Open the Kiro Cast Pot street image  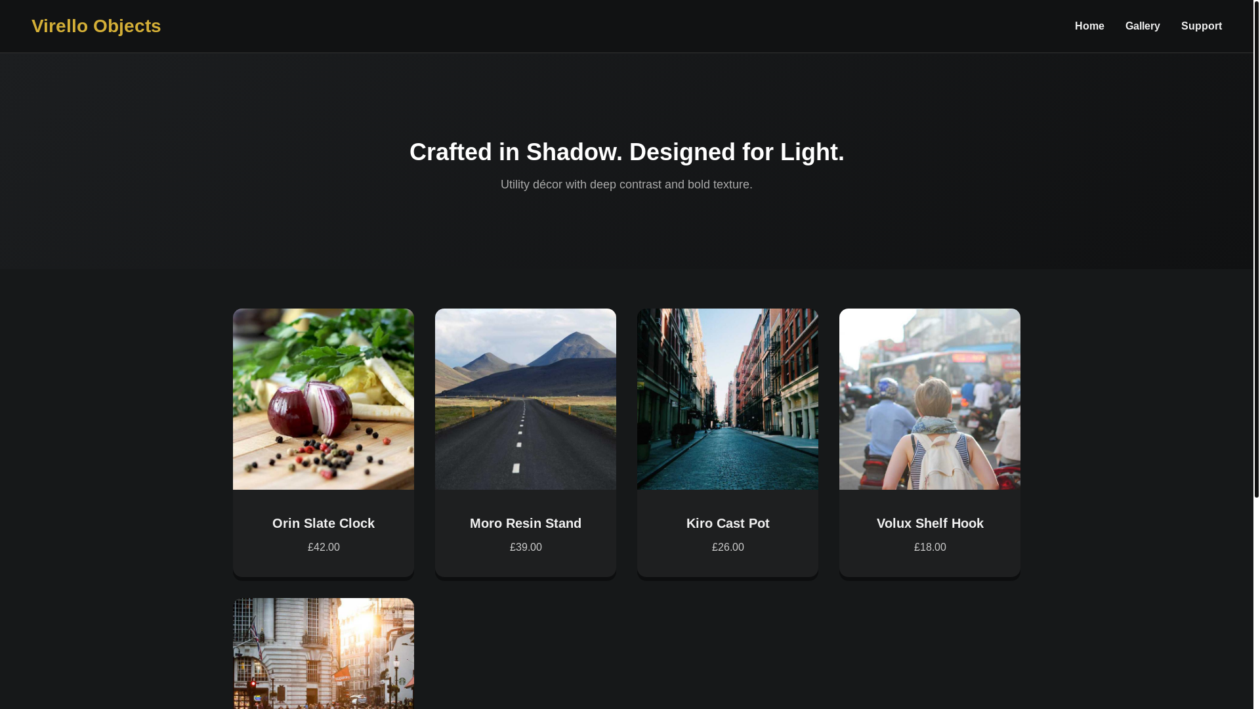coord(728,399)
